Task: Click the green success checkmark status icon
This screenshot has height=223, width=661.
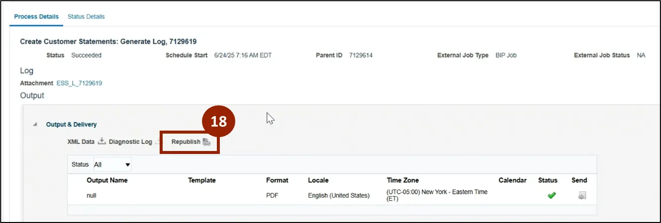Action: coord(551,196)
